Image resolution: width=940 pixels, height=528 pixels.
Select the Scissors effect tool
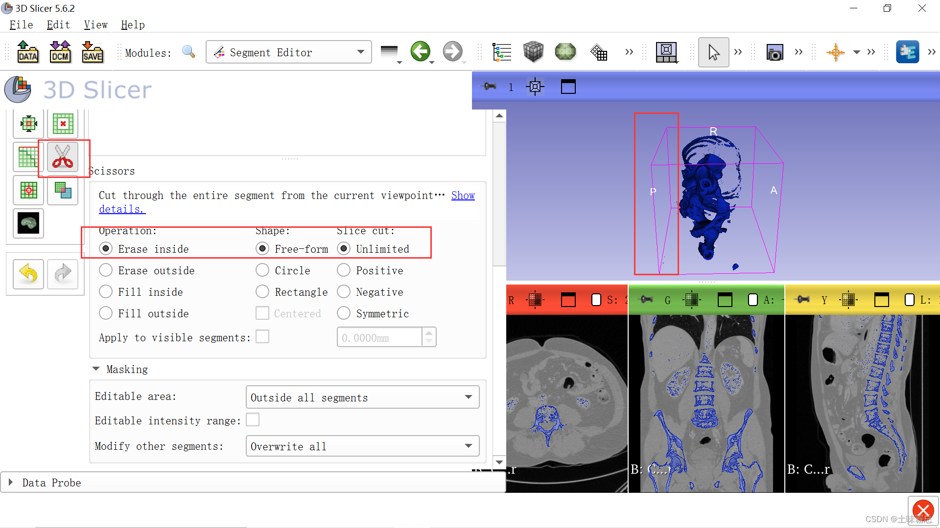click(x=63, y=157)
